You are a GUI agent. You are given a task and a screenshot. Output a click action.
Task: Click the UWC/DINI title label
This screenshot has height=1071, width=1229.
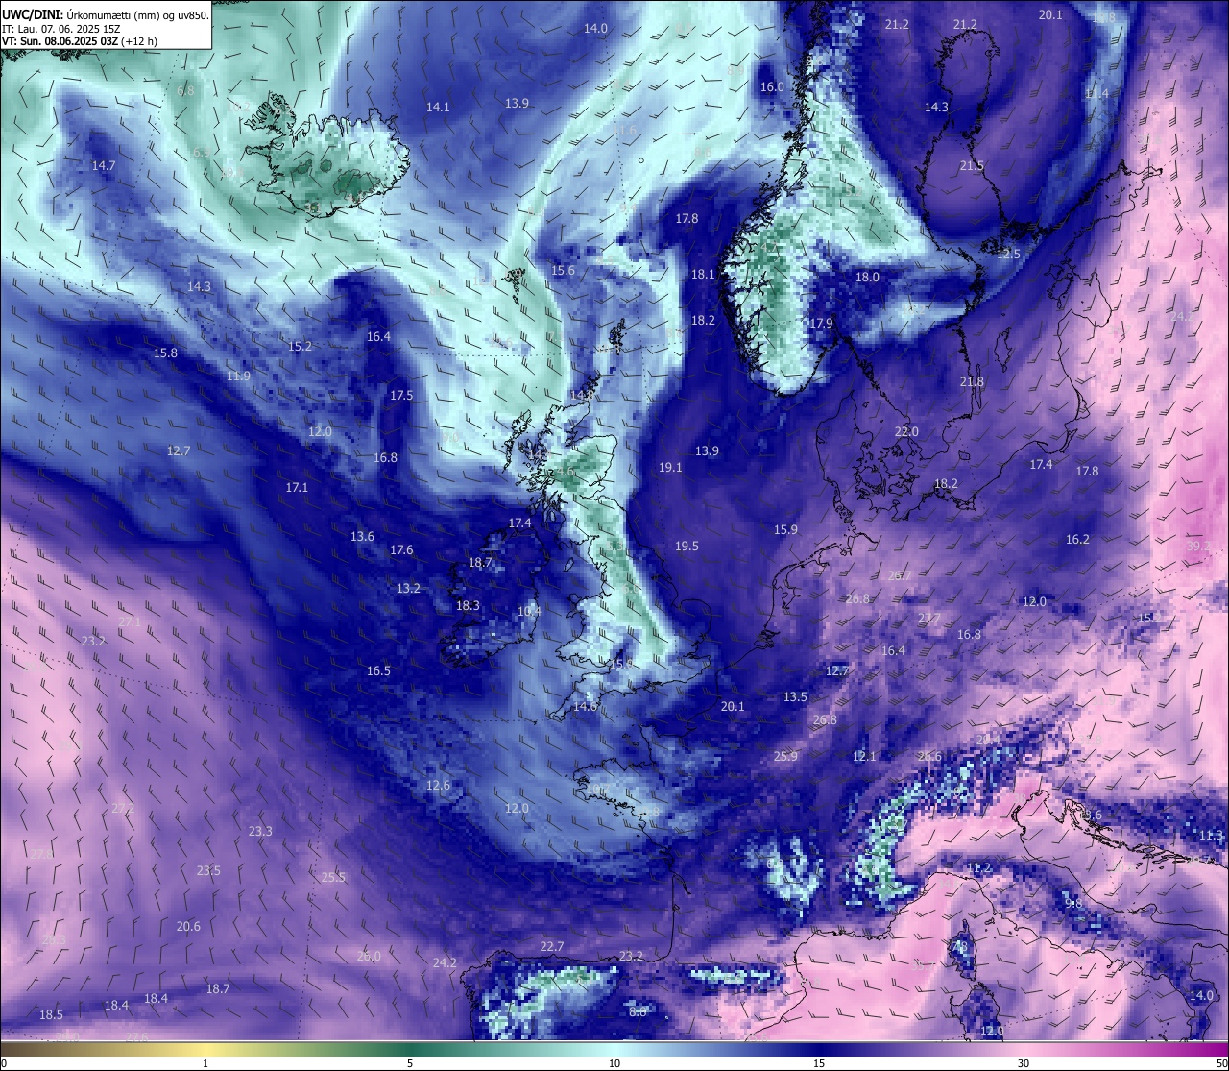pyautogui.click(x=33, y=15)
